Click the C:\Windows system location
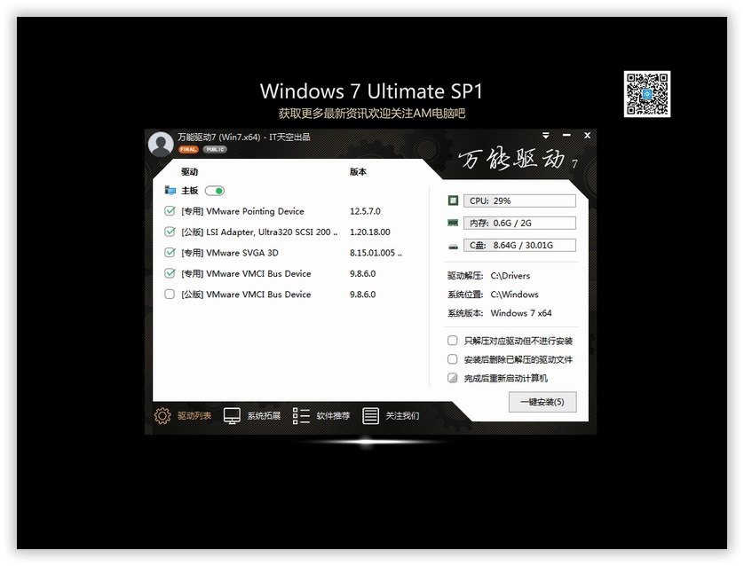The height and width of the screenshot is (566, 744). 514,295
